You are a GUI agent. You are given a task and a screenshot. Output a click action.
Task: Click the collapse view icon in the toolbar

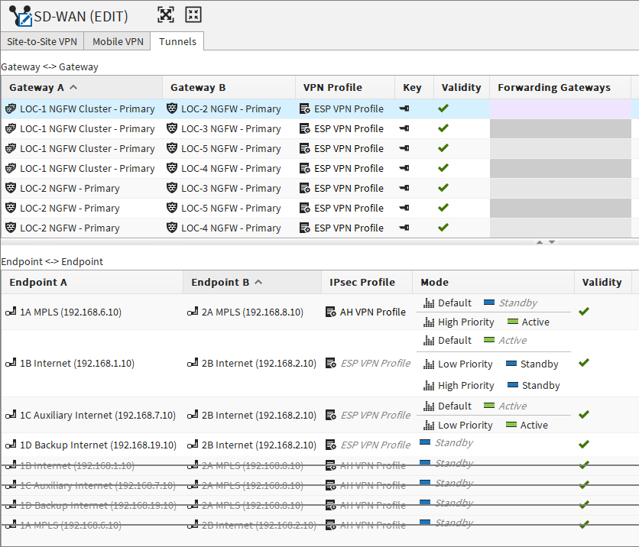click(x=193, y=14)
